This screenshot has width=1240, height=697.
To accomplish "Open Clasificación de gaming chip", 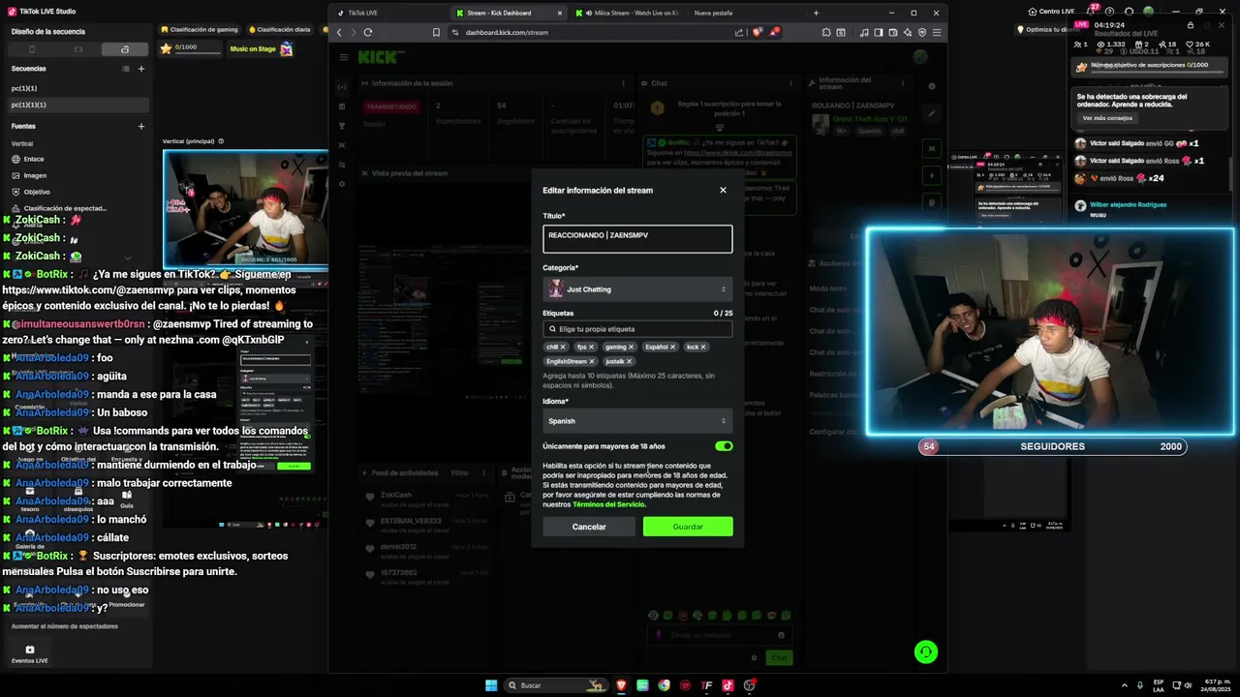I will click(200, 29).
